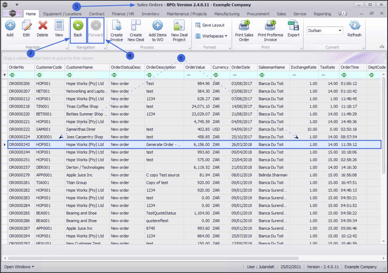Click the Print Sales Order icon
Viewport: 388px width, 273px height.
click(x=244, y=26)
